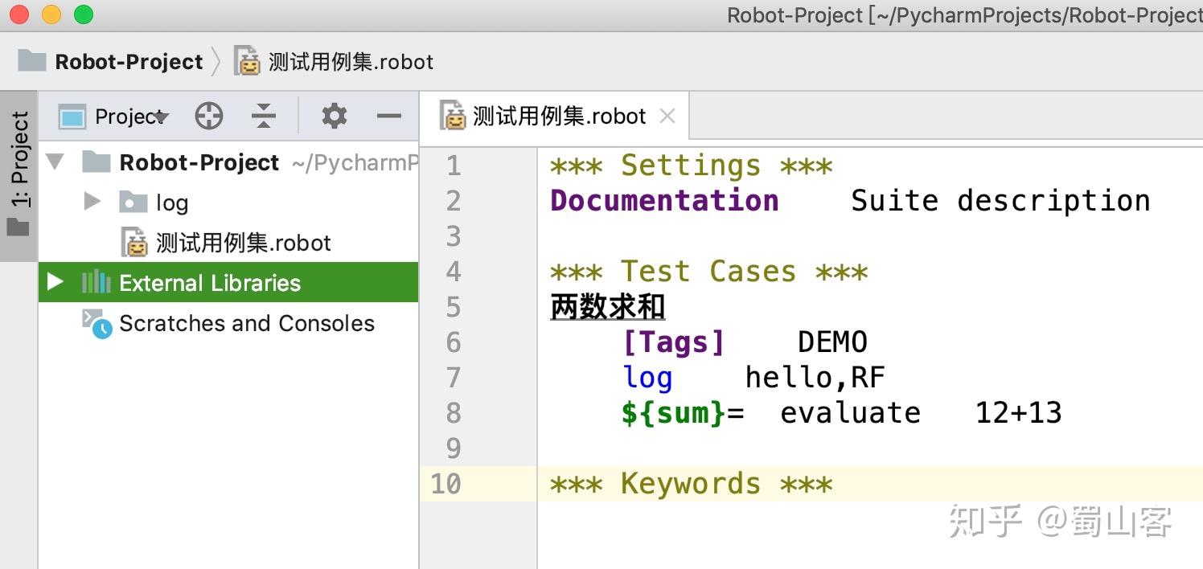Open Project panel settings via gear icon

[334, 116]
